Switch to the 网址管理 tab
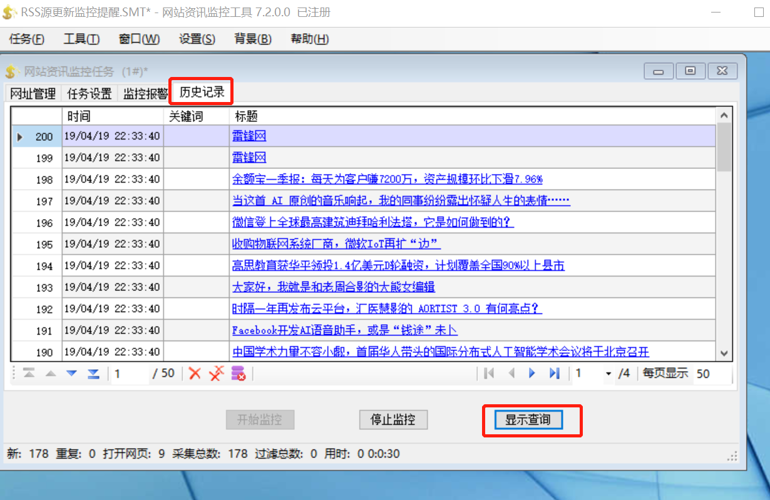 pyautogui.click(x=33, y=94)
